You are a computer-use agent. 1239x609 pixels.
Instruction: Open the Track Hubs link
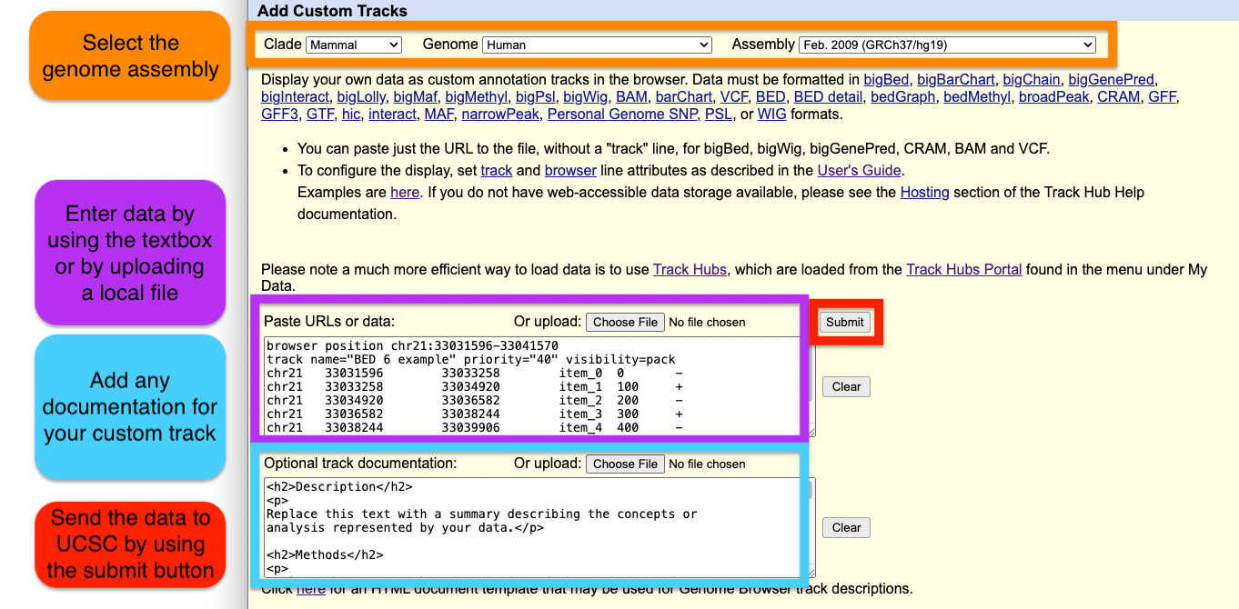tap(690, 269)
